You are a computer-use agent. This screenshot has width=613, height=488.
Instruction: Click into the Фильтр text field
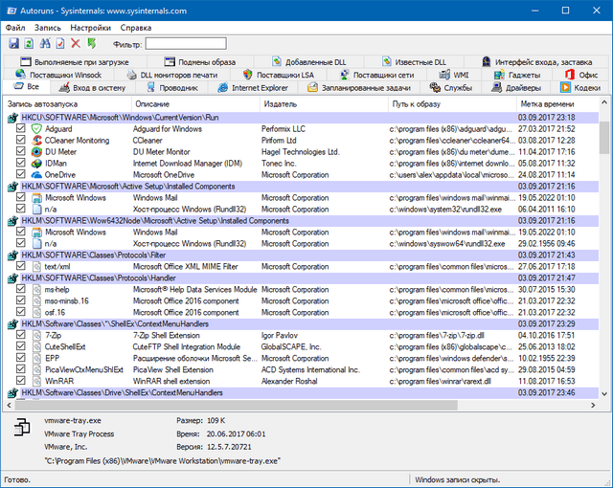click(185, 44)
